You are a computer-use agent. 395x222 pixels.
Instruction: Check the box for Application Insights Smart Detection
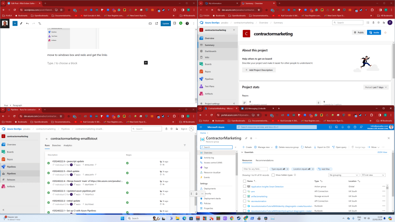click(244, 187)
